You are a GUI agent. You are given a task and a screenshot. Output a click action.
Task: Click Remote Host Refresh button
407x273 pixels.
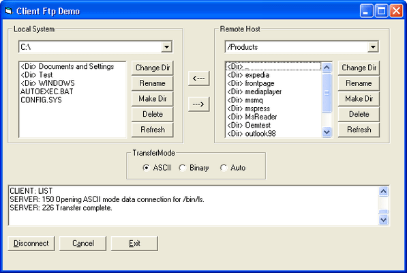[359, 130]
